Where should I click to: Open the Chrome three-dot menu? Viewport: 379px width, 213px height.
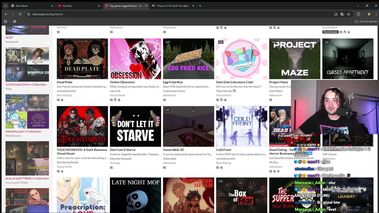point(376,14)
